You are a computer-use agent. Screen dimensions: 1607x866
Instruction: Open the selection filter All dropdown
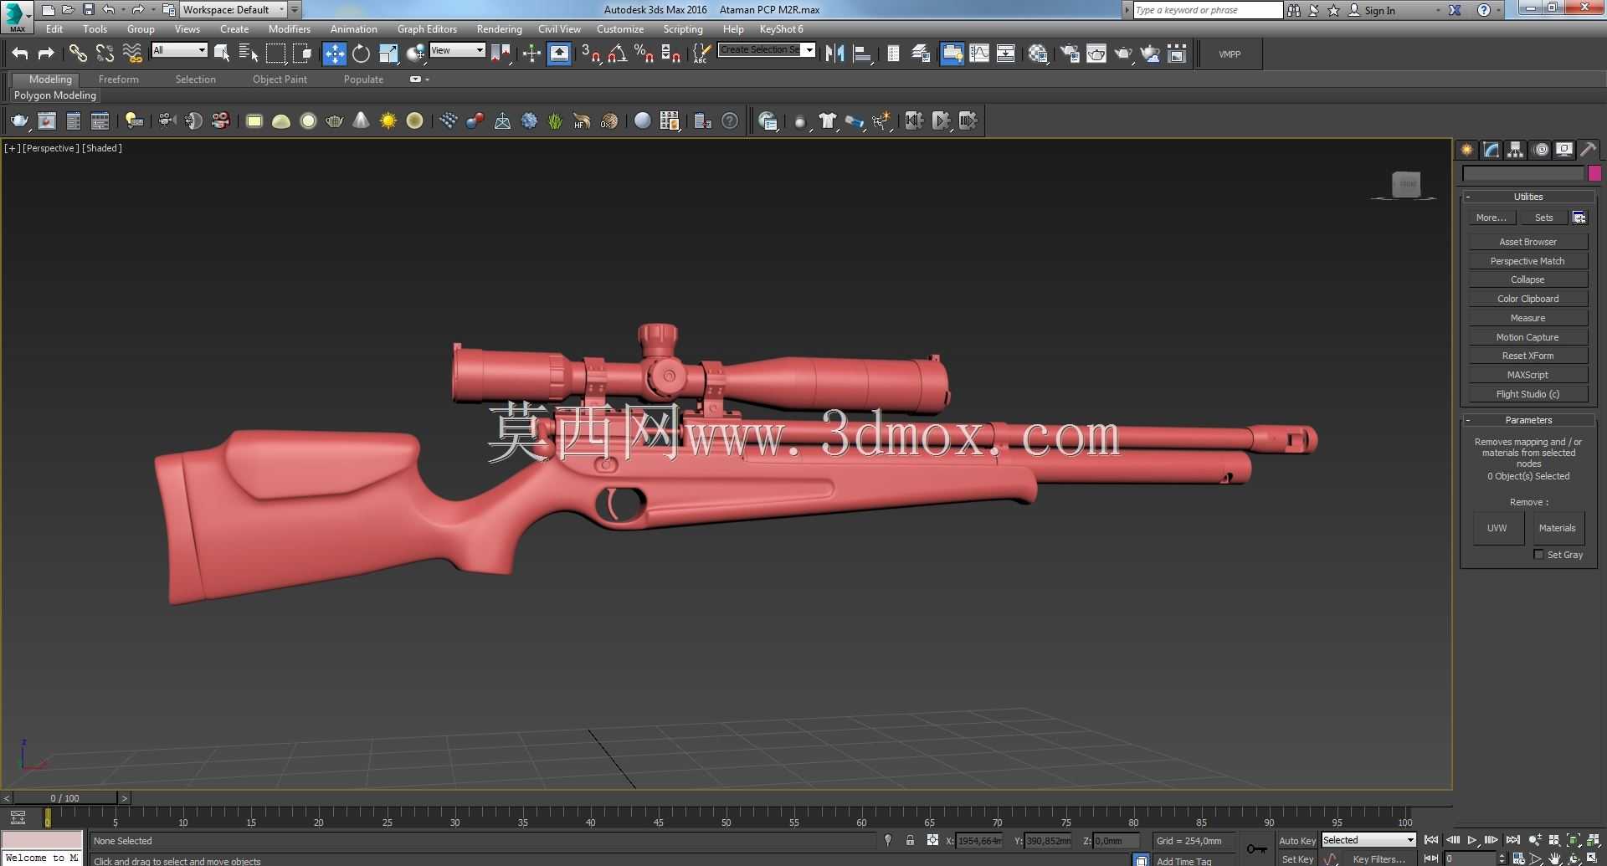[179, 50]
